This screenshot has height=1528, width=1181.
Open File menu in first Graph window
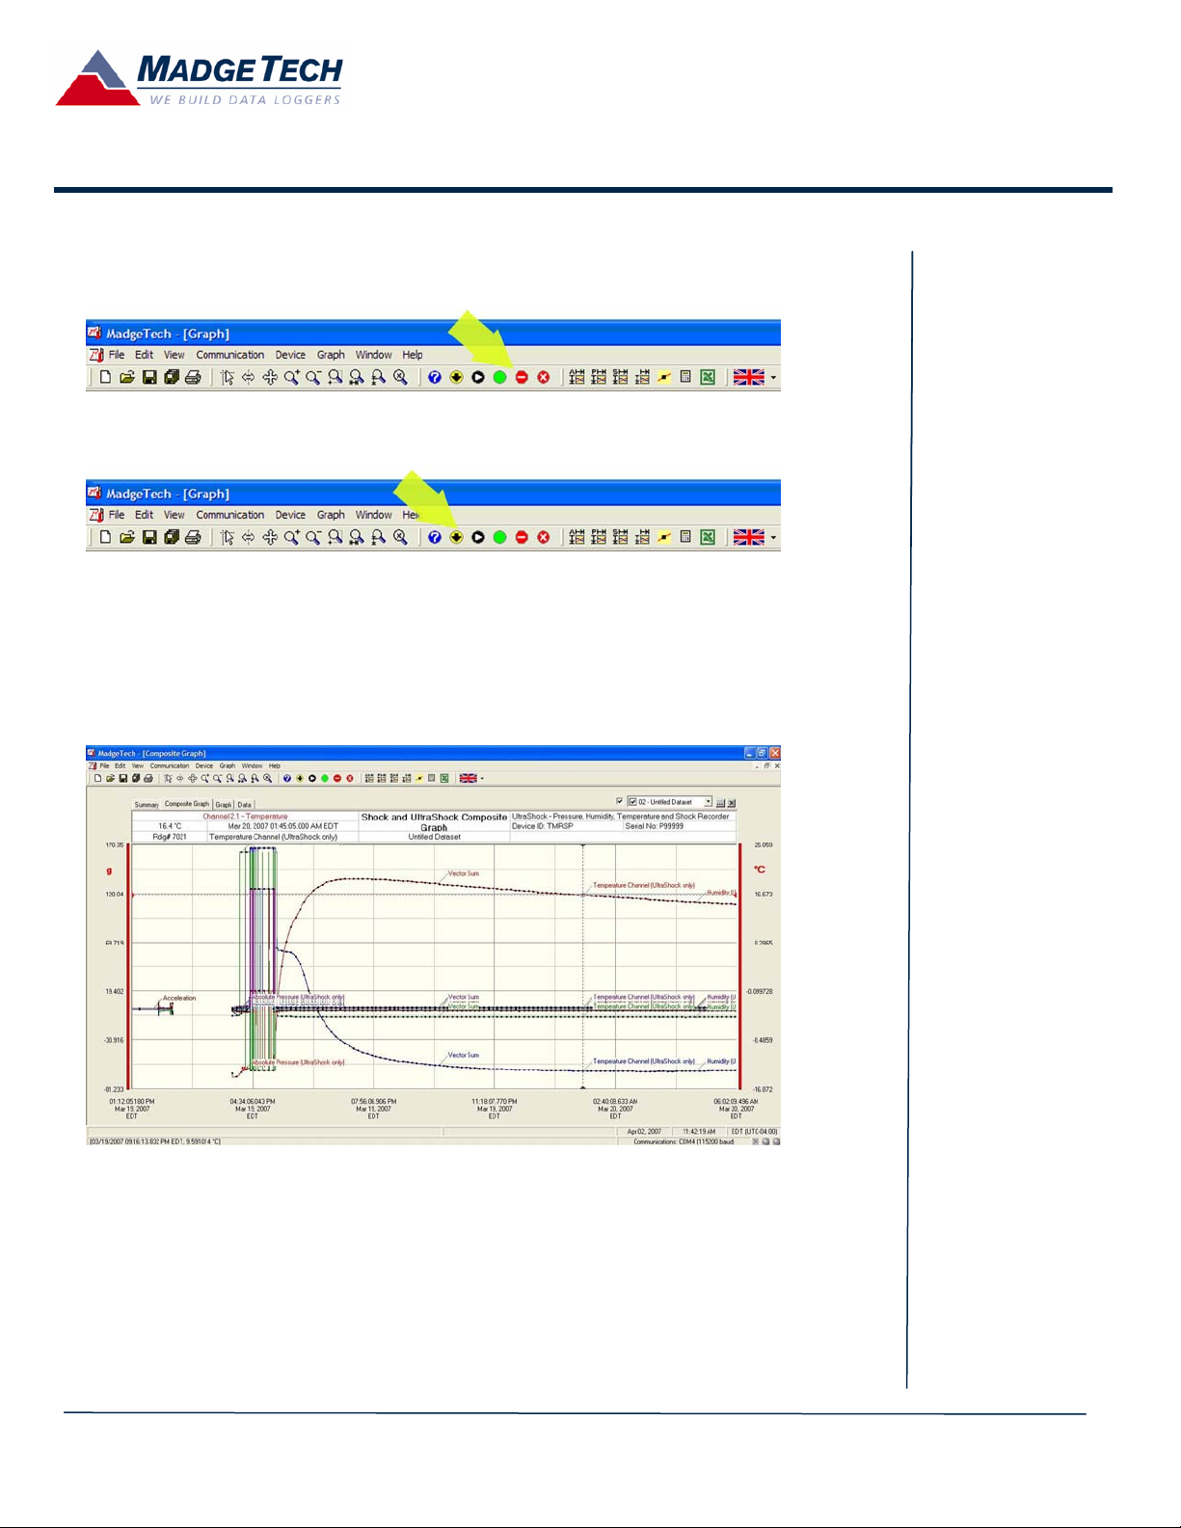117,355
